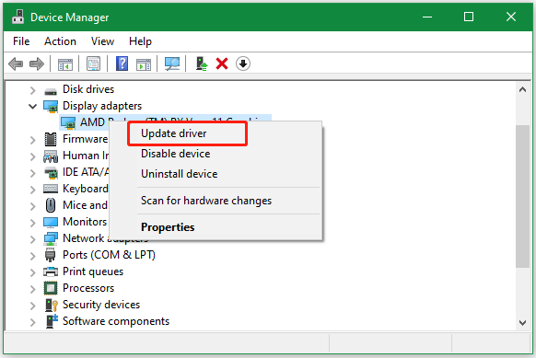Screen dimensions: 536x358
Task: Expand the Network adapters node
Action: tap(32, 239)
